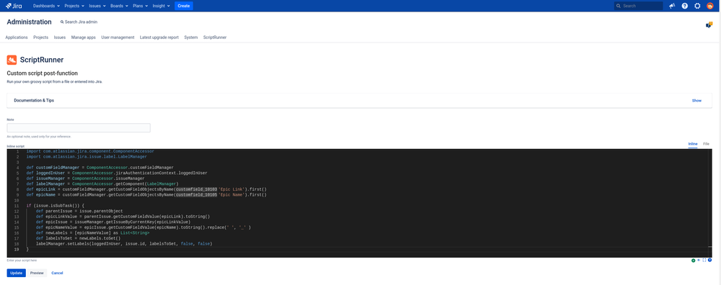This screenshot has width=721, height=285.
Task: Click 'def loggedInUser' code line
Action: (117, 173)
